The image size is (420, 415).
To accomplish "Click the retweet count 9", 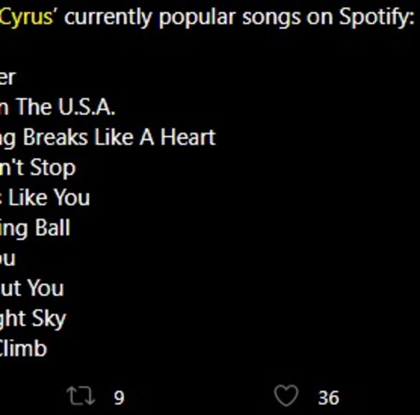I will coord(119,398).
